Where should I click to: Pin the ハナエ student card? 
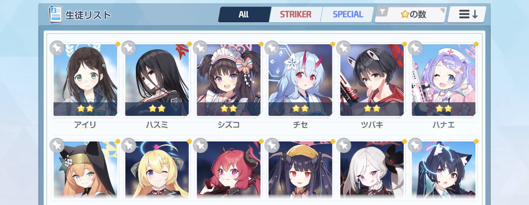(415, 48)
